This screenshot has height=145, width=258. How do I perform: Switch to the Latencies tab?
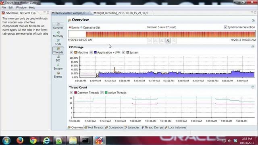pos(132,127)
